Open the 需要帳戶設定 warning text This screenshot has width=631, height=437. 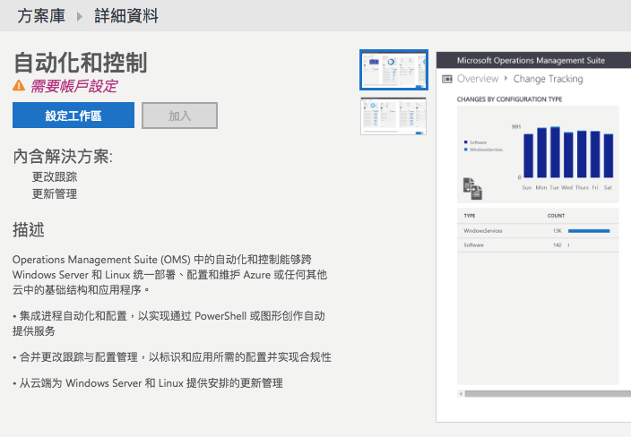[x=74, y=86]
